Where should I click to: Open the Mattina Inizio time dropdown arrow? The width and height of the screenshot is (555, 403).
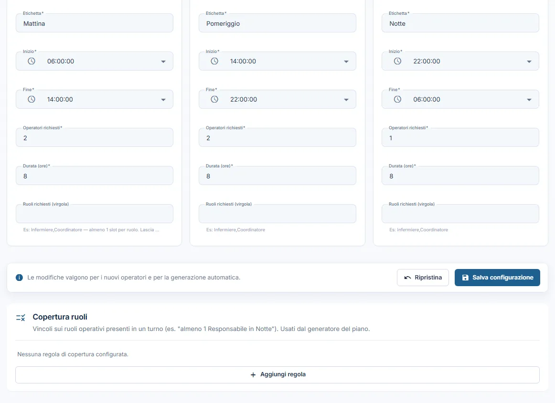click(x=163, y=62)
